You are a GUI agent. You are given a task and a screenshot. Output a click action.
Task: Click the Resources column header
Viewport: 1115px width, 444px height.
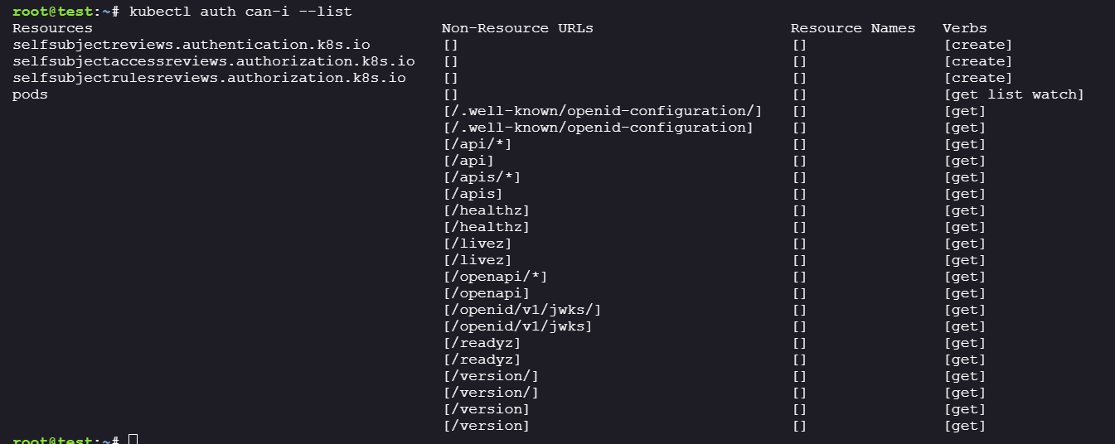click(x=52, y=28)
